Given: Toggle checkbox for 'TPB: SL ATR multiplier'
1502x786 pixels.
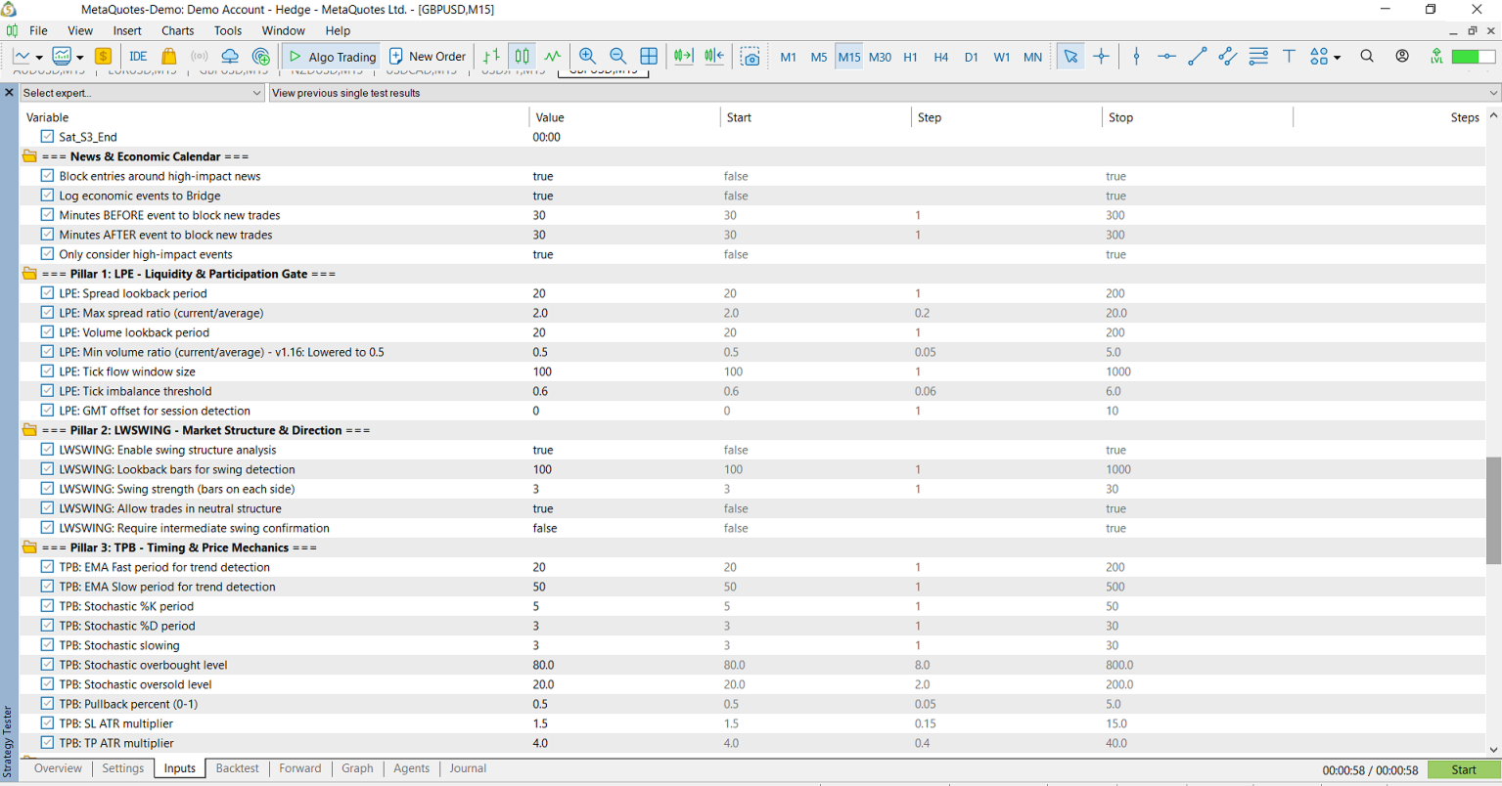Looking at the screenshot, I should click(47, 723).
